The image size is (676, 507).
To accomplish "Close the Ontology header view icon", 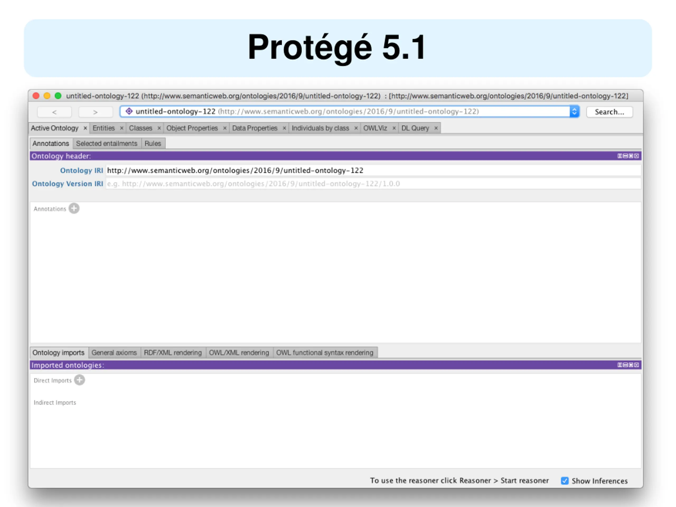I will coord(637,156).
